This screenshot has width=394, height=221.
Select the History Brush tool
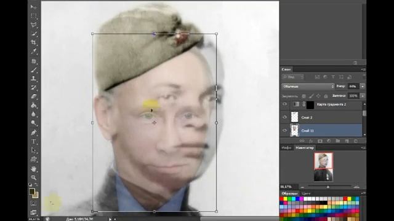[x=33, y=87]
